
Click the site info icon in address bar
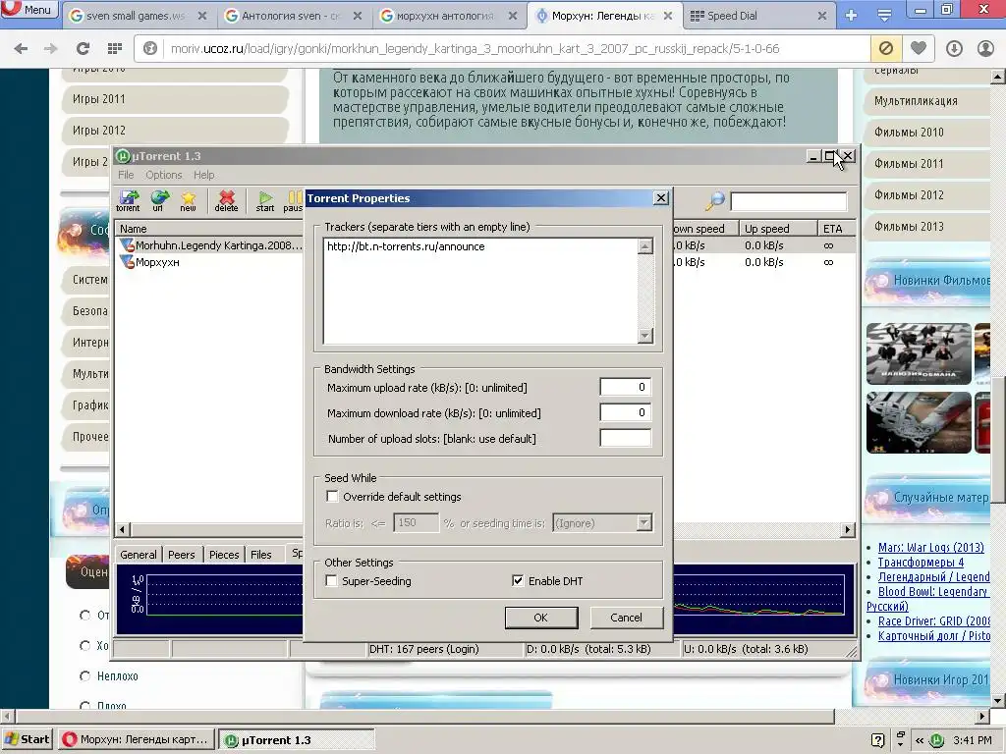tap(150, 48)
